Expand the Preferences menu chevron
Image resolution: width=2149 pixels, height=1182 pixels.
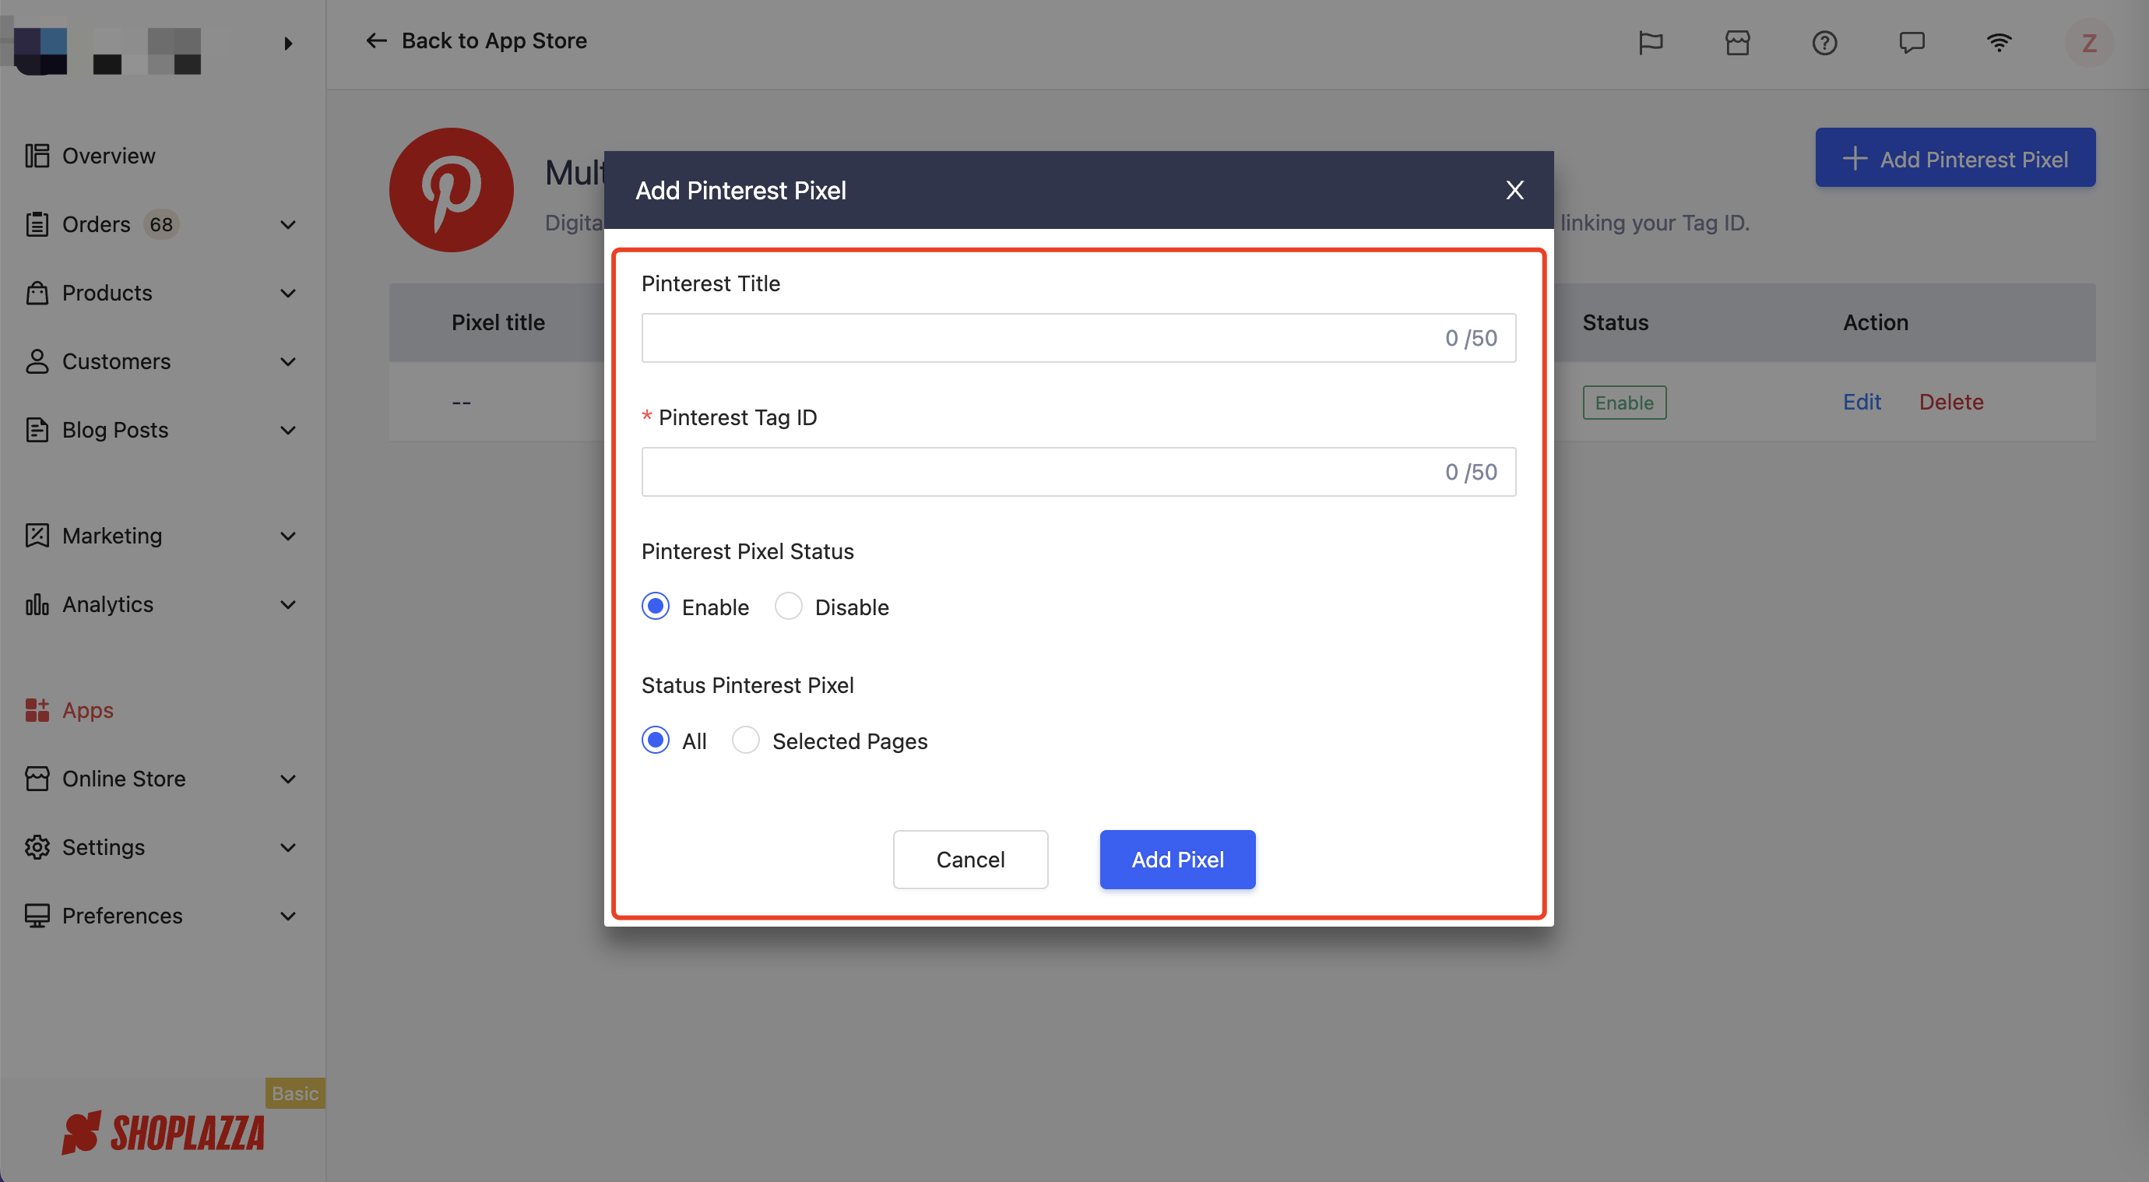point(288,915)
